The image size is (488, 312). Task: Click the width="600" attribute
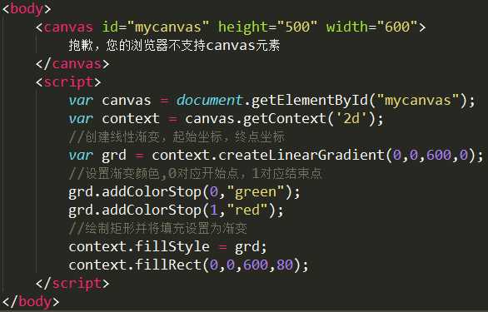tap(371, 27)
